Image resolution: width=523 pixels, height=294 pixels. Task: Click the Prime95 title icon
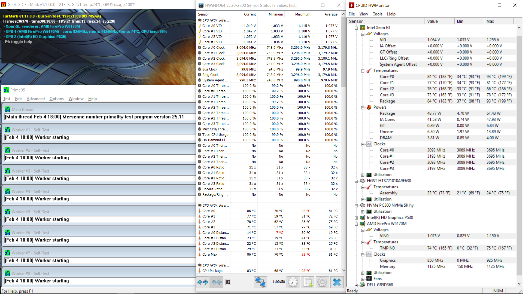(x=6, y=90)
